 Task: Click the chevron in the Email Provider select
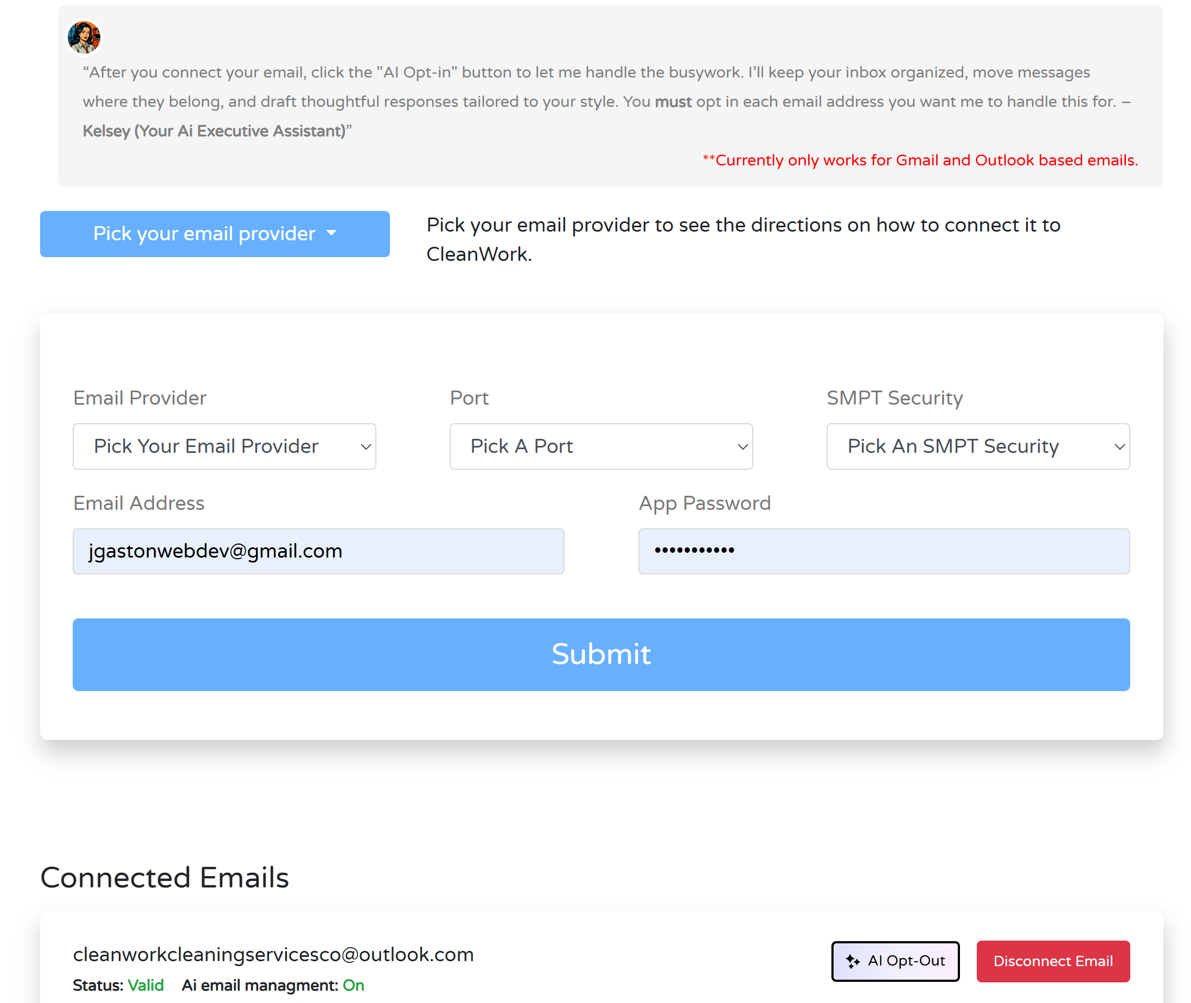366,447
